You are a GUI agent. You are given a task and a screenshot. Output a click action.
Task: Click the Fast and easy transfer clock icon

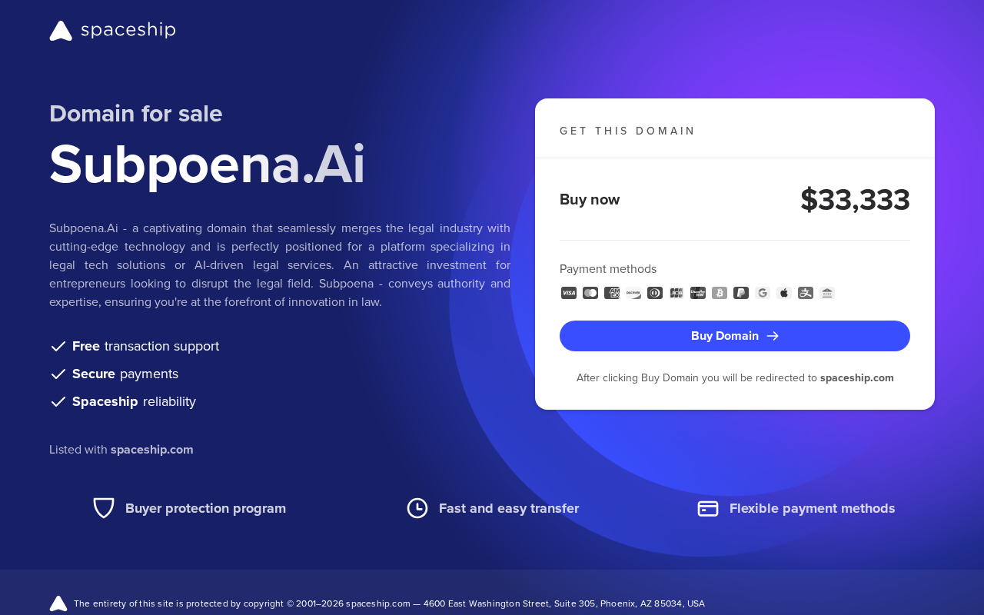417,508
